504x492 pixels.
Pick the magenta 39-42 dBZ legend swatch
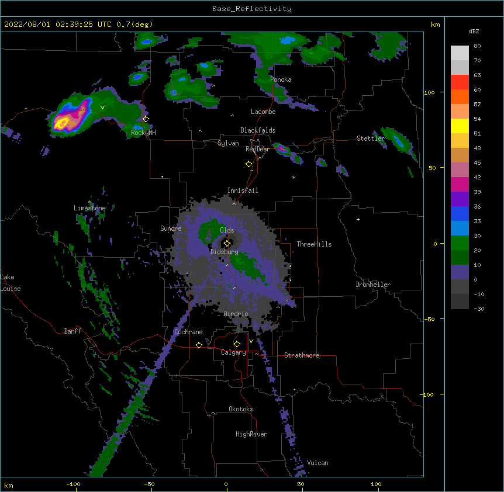pyautogui.click(x=460, y=184)
